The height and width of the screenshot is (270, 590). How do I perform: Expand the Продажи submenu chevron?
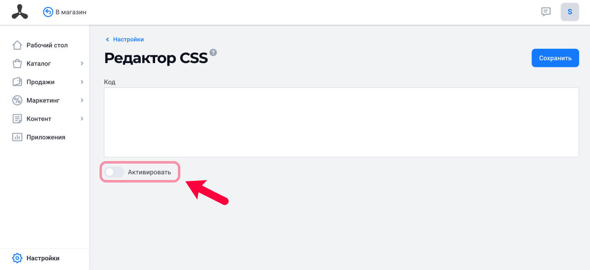(x=82, y=82)
